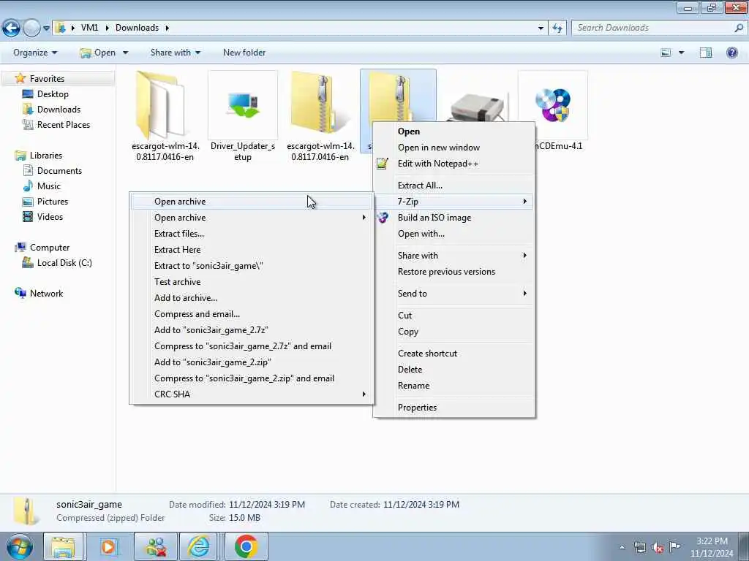This screenshot has width=749, height=561.
Task: Open the Videos library
Action: [x=50, y=216]
